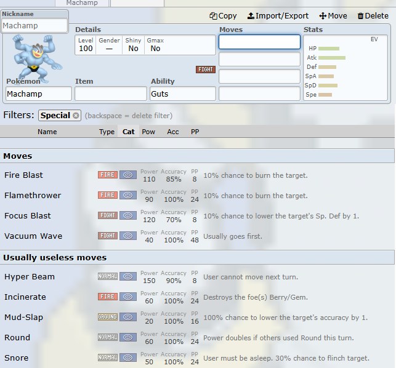
Task: Select the move Flamethrower
Action: tap(197, 195)
